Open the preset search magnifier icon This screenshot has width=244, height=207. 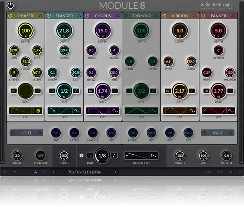231,172
